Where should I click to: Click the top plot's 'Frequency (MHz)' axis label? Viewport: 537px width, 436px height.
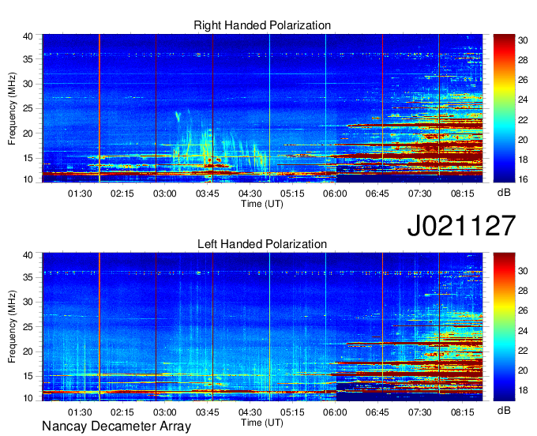click(12, 108)
